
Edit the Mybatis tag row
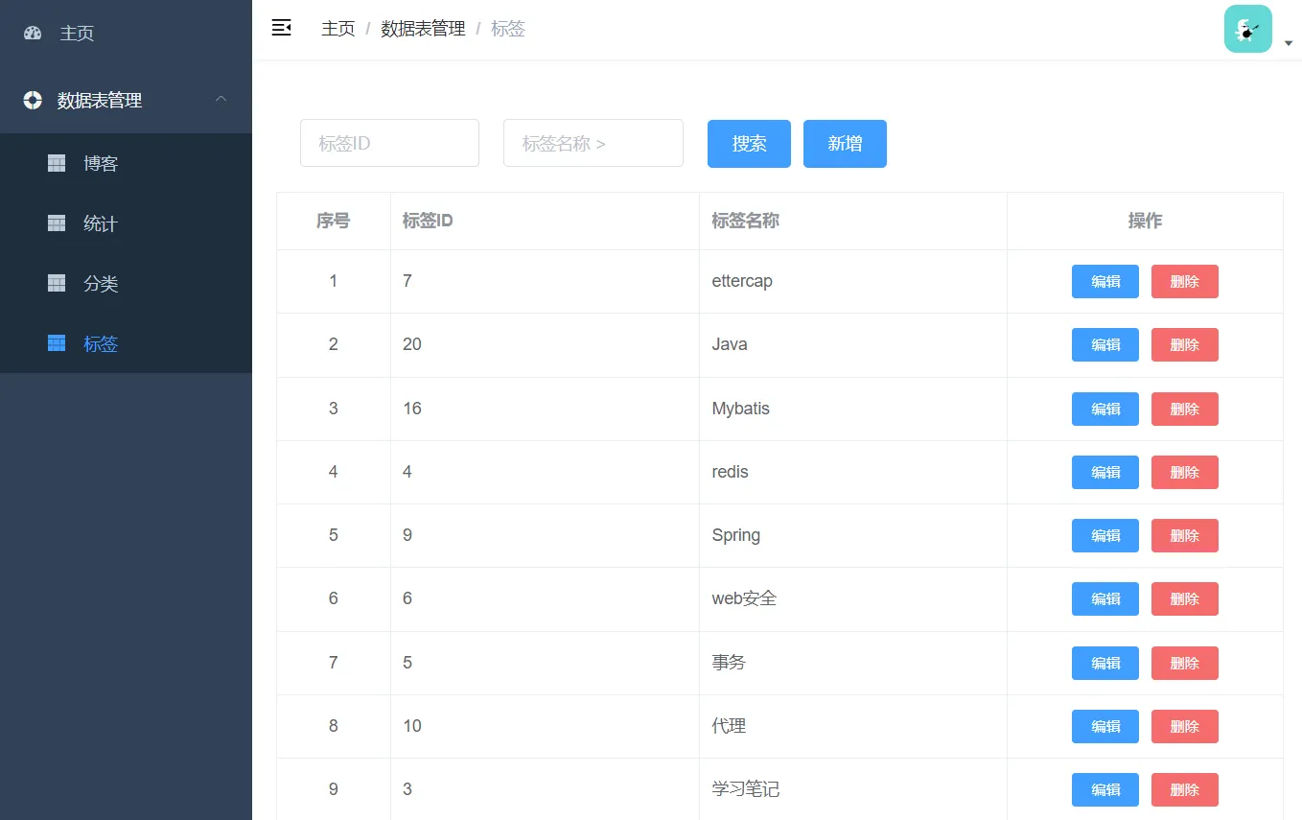click(x=1105, y=409)
